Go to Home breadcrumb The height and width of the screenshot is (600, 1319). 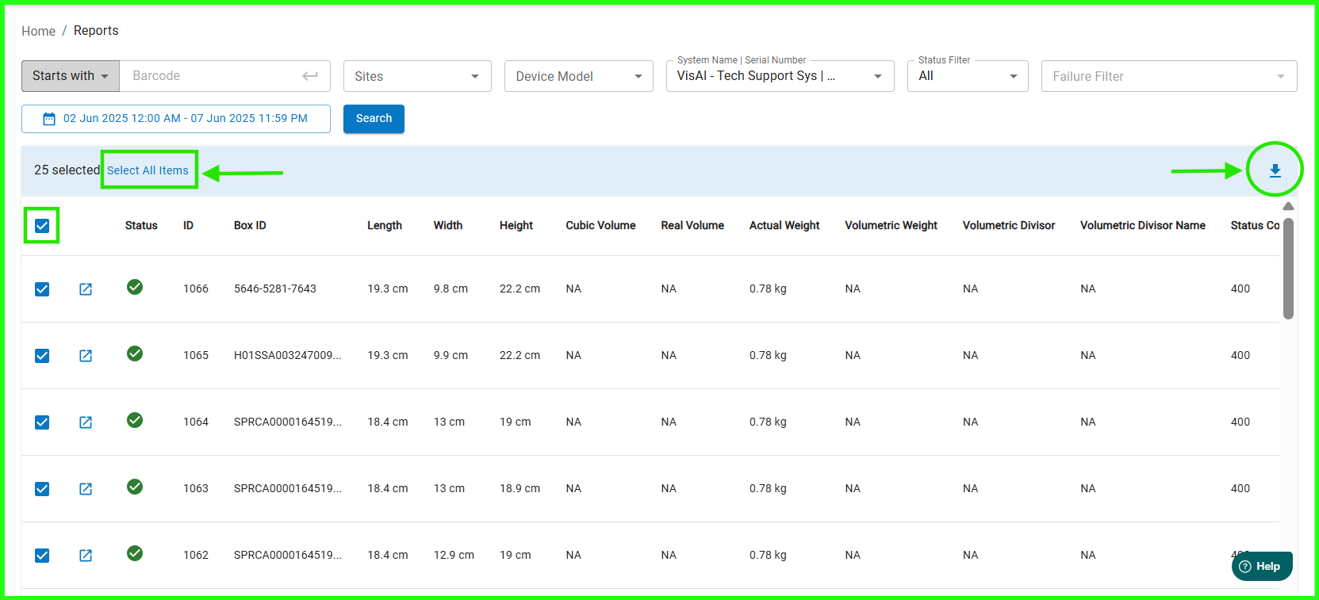click(x=38, y=31)
